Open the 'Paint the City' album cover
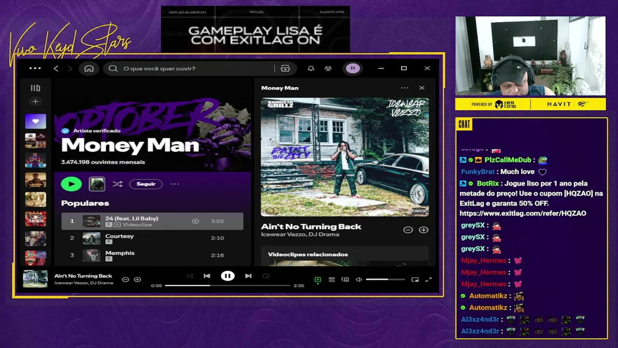The image size is (618, 348). (345, 157)
